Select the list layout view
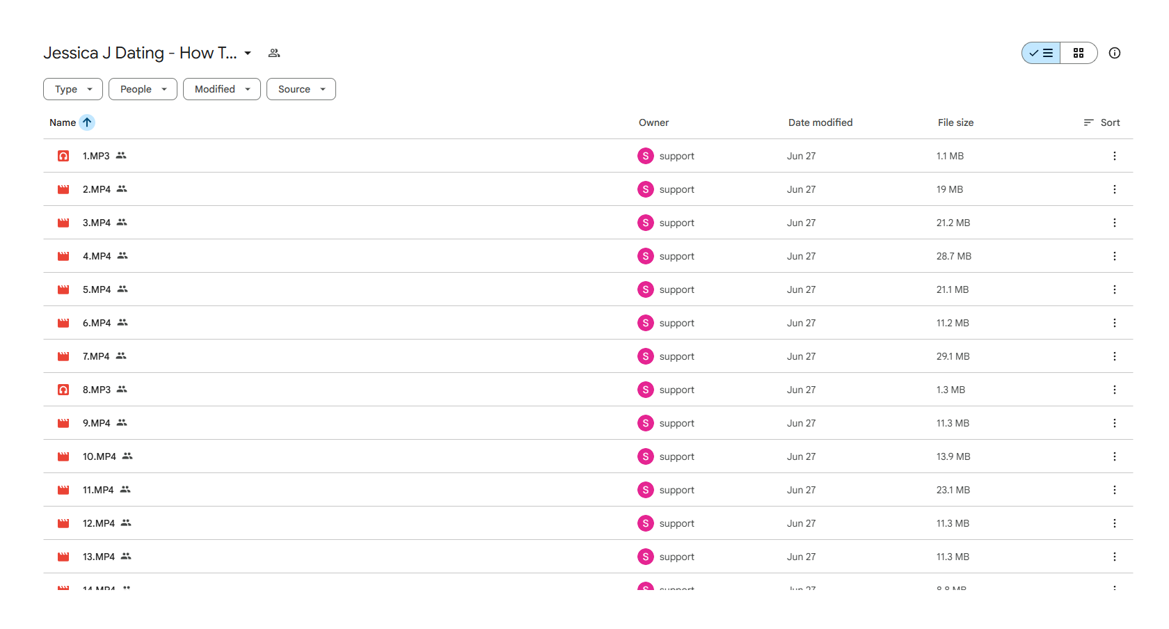 (x=1041, y=53)
